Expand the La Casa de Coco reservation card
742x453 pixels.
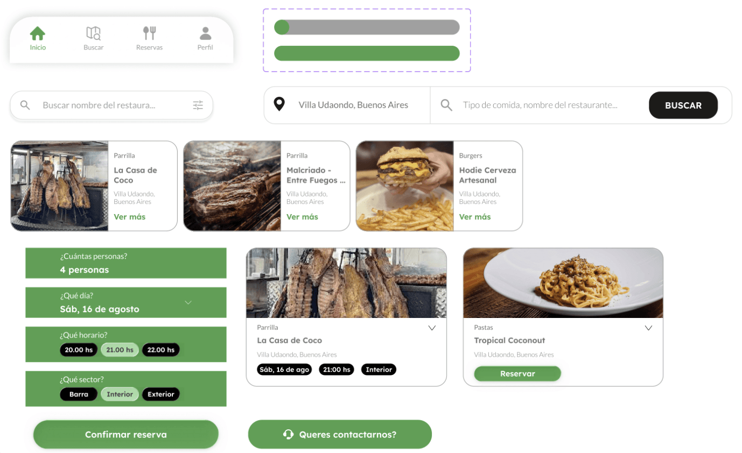coord(432,328)
